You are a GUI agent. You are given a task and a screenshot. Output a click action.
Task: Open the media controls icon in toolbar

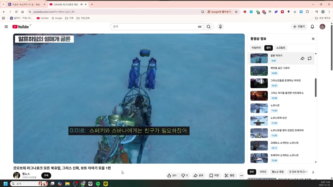tap(317, 12)
